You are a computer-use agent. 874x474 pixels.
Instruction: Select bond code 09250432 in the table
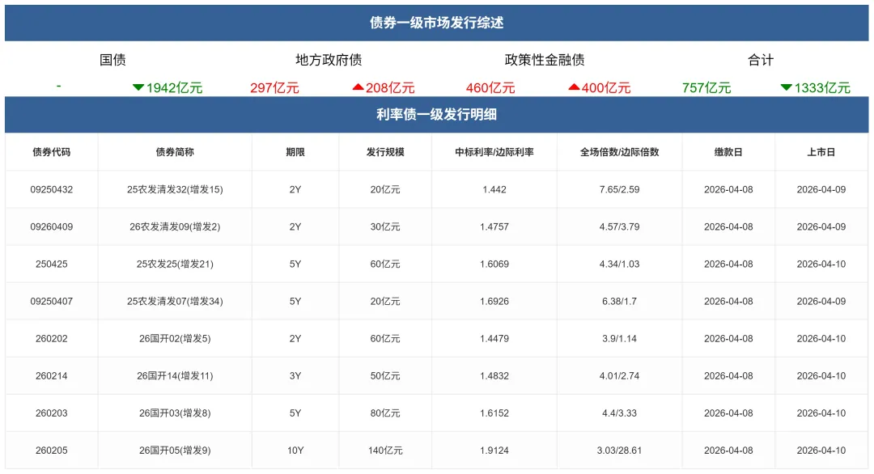tap(50, 189)
